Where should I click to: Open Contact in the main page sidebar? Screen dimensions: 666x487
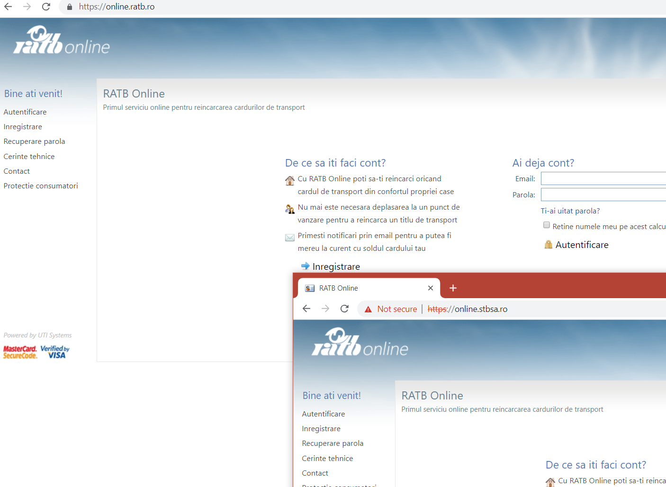(17, 171)
